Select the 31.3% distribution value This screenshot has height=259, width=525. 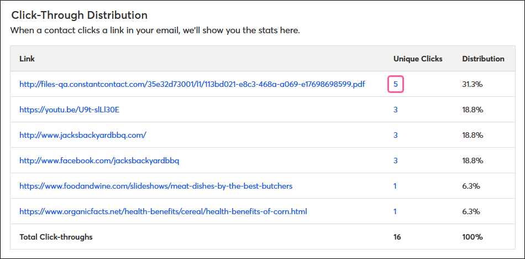pyautogui.click(x=473, y=84)
